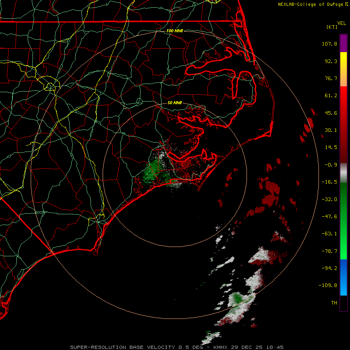
Task: Select the -109.8 legend value
Action: pyautogui.click(x=328, y=285)
